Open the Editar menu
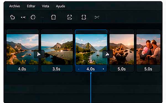166x103 pixels. [x=31, y=6]
